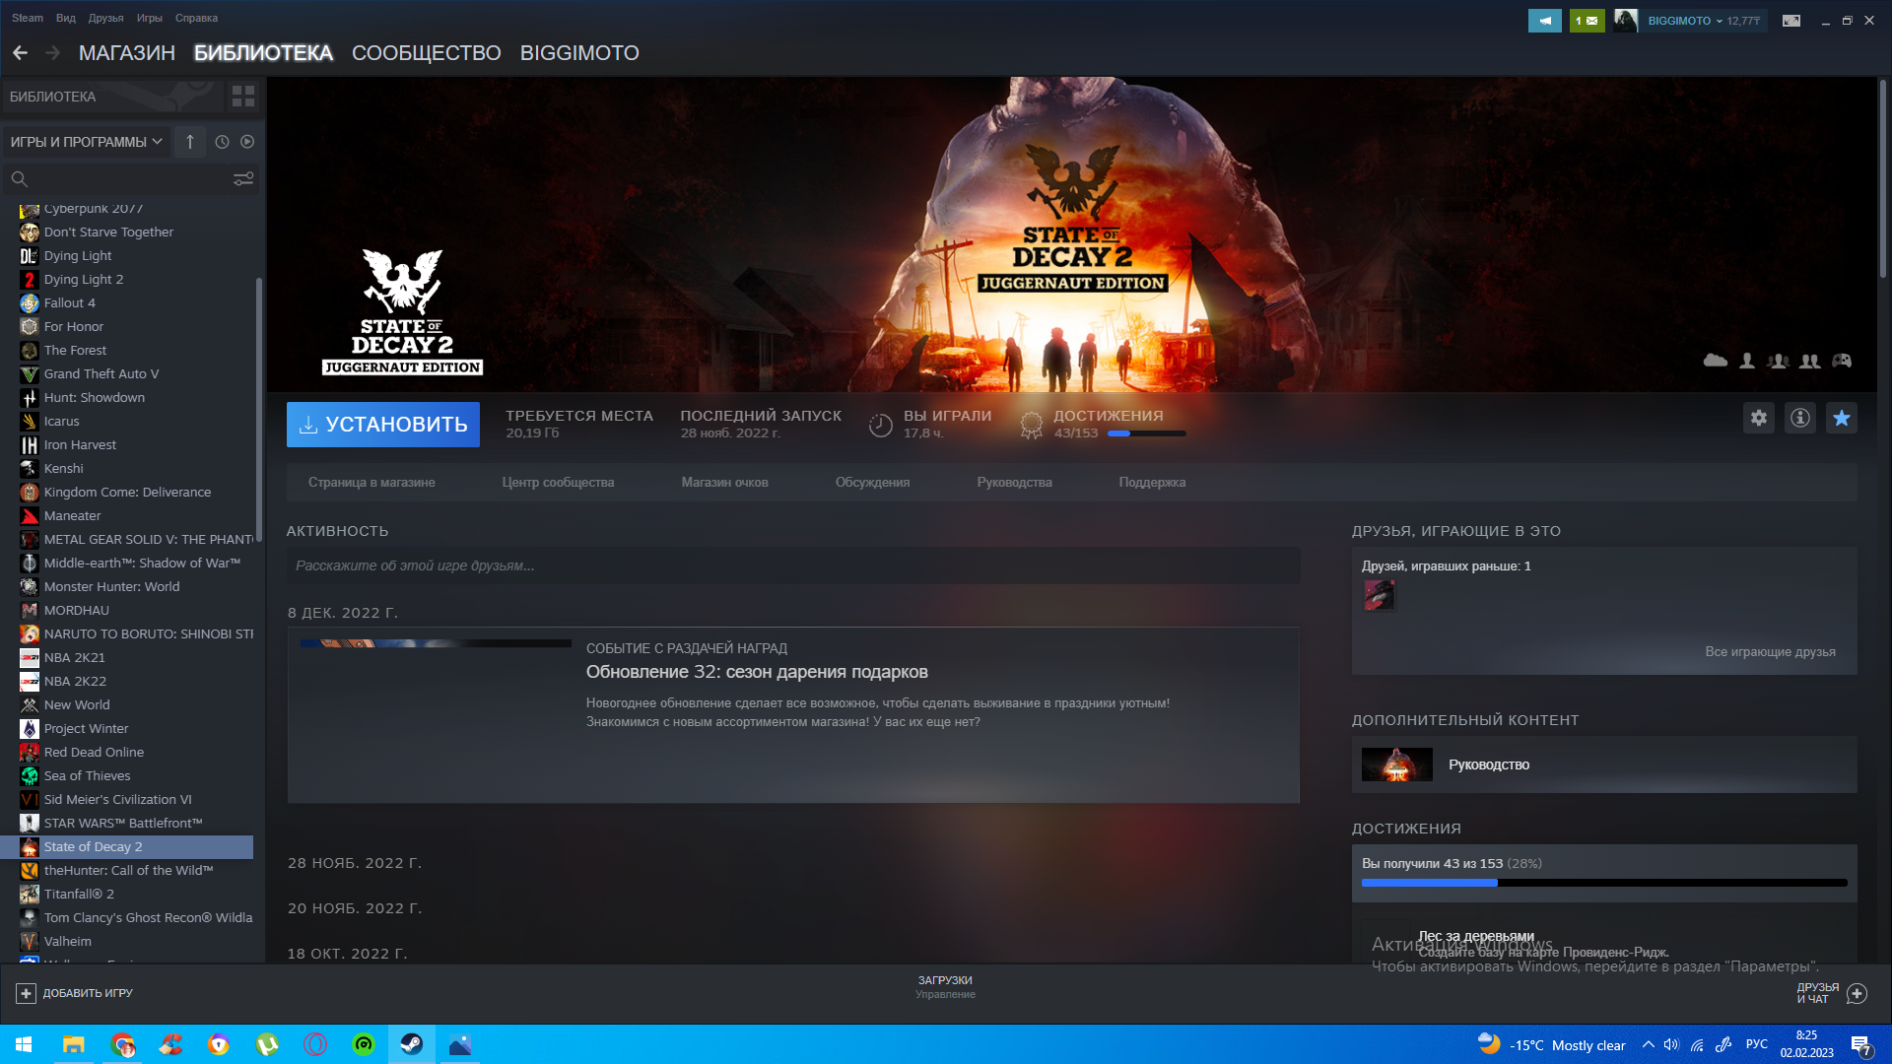The width and height of the screenshot is (1892, 1064).
Task: Open advanced filter sliders icon
Action: (243, 179)
